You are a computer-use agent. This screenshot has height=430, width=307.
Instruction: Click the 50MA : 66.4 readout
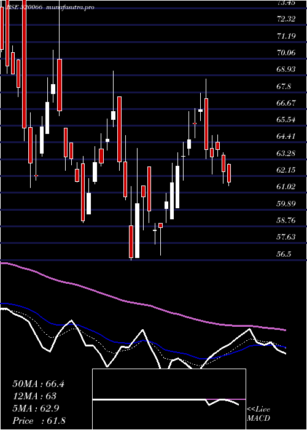point(38,384)
